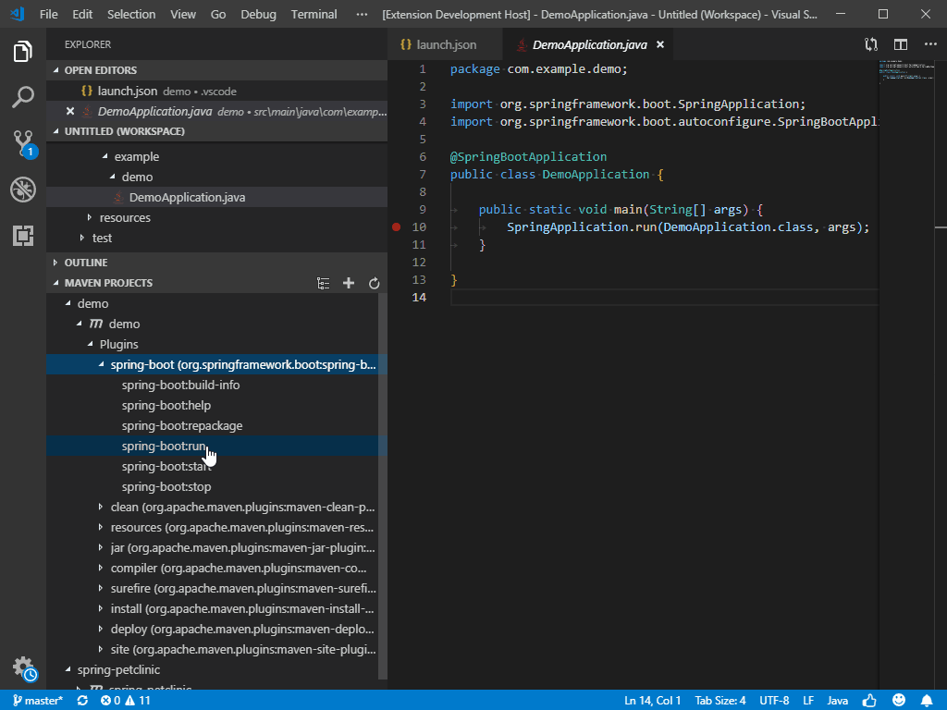Open problems panel from errors and warnings count
The width and height of the screenshot is (947, 710).
[x=126, y=701]
